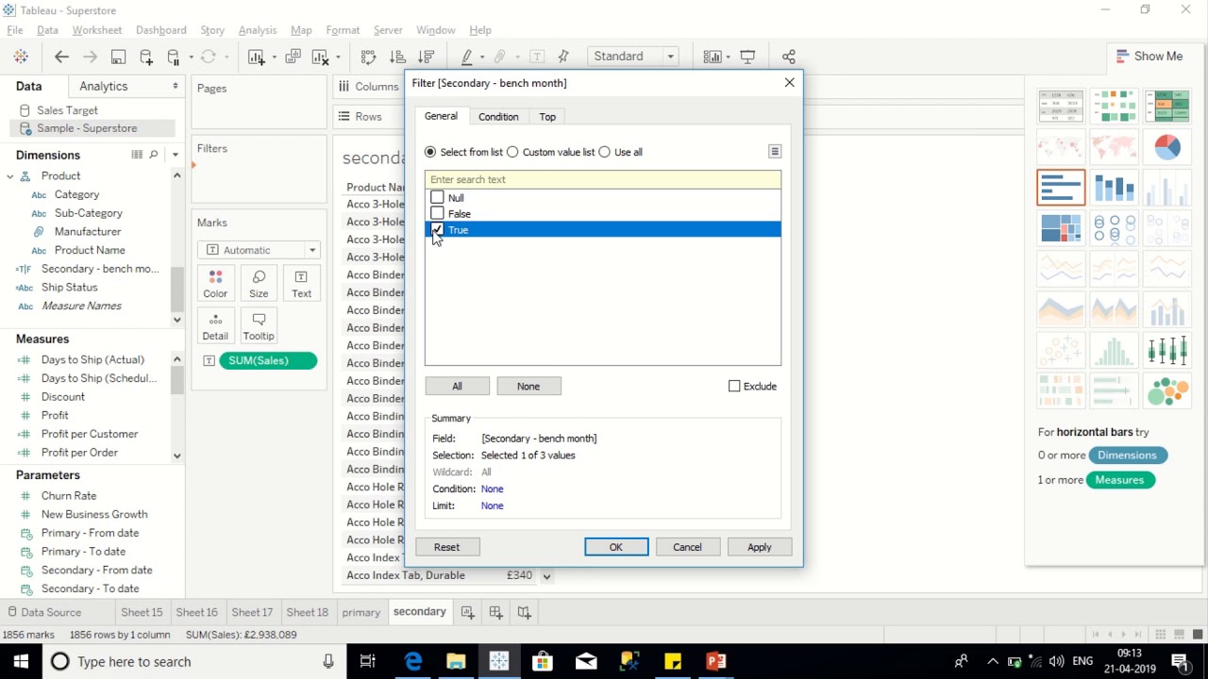
Task: Open the Standard view size dropdown
Action: point(632,57)
